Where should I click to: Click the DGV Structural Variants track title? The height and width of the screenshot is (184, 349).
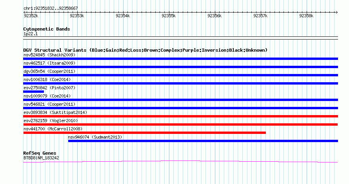point(145,50)
